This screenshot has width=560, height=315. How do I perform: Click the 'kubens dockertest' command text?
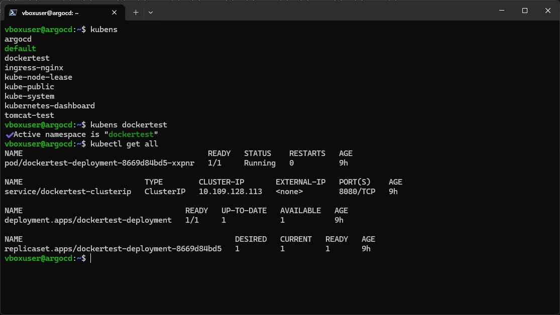129,125
